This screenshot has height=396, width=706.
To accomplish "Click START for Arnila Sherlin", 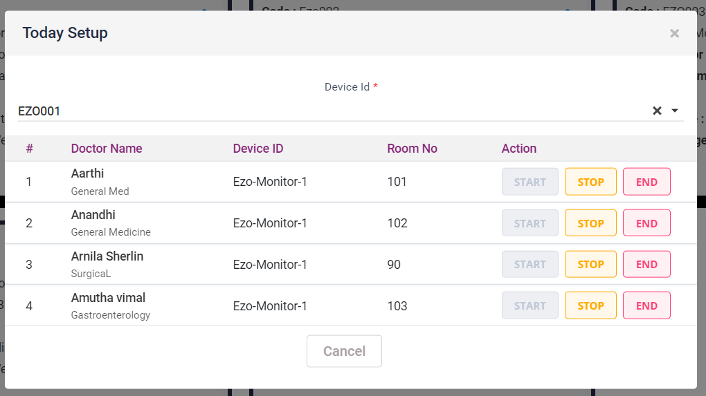I will click(529, 264).
